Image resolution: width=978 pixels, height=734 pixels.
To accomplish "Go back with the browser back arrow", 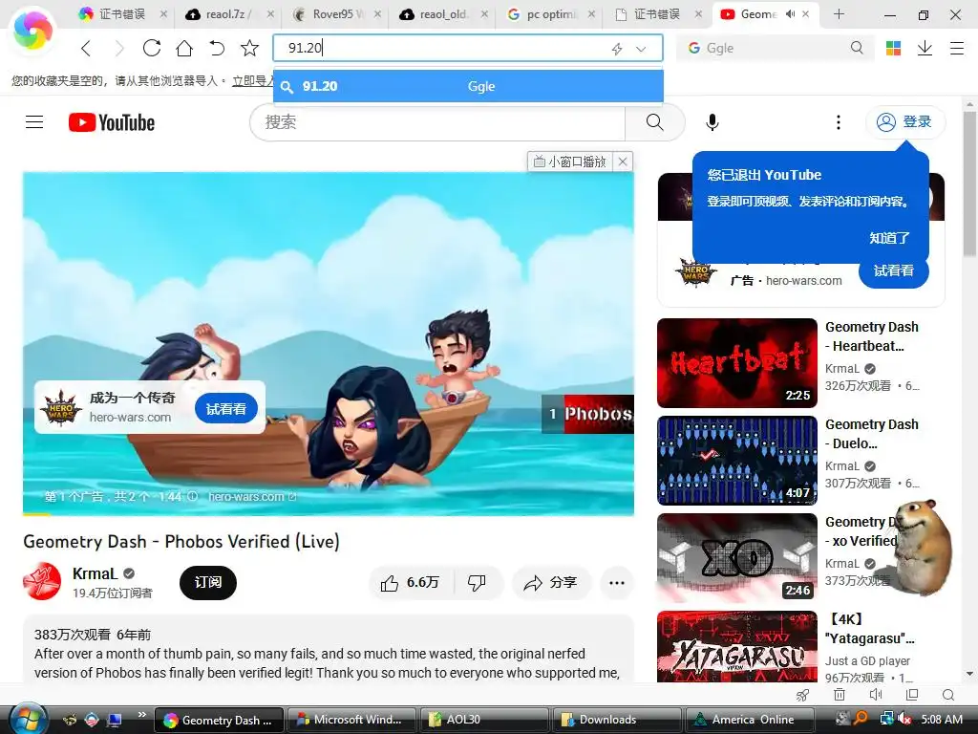I will click(86, 48).
